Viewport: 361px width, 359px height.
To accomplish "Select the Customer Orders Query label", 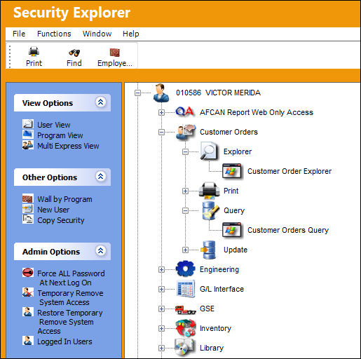I will 288,230.
